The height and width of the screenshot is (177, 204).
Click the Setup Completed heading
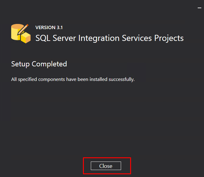click(x=39, y=64)
